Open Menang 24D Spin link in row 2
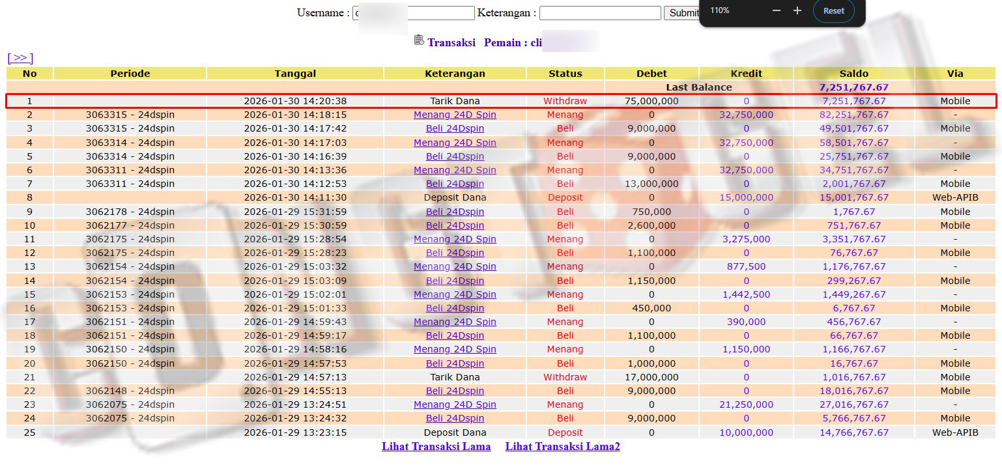1002x467 pixels. (455, 115)
